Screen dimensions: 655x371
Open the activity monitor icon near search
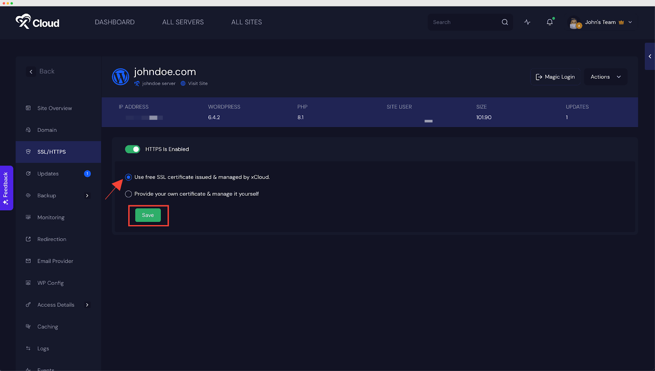pyautogui.click(x=527, y=22)
